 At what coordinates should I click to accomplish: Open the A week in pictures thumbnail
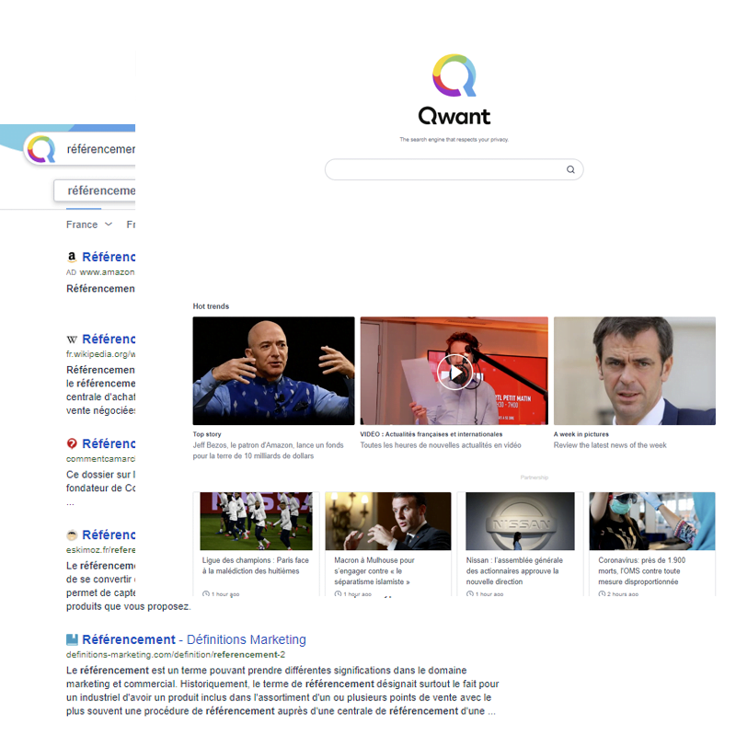pos(635,371)
